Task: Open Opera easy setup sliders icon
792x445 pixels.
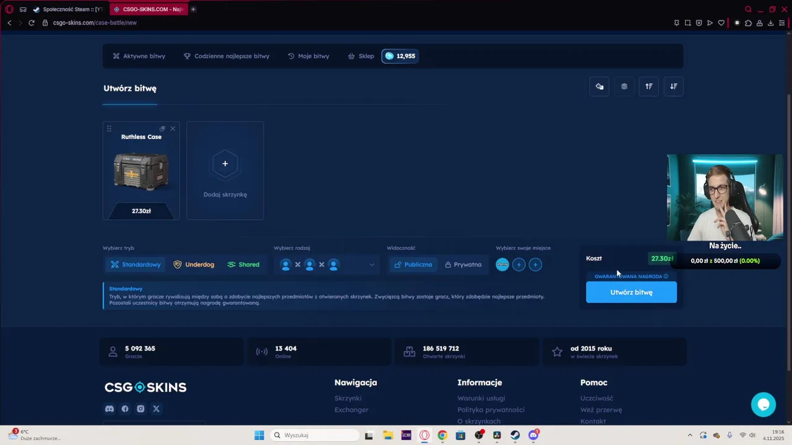Action: click(782, 23)
